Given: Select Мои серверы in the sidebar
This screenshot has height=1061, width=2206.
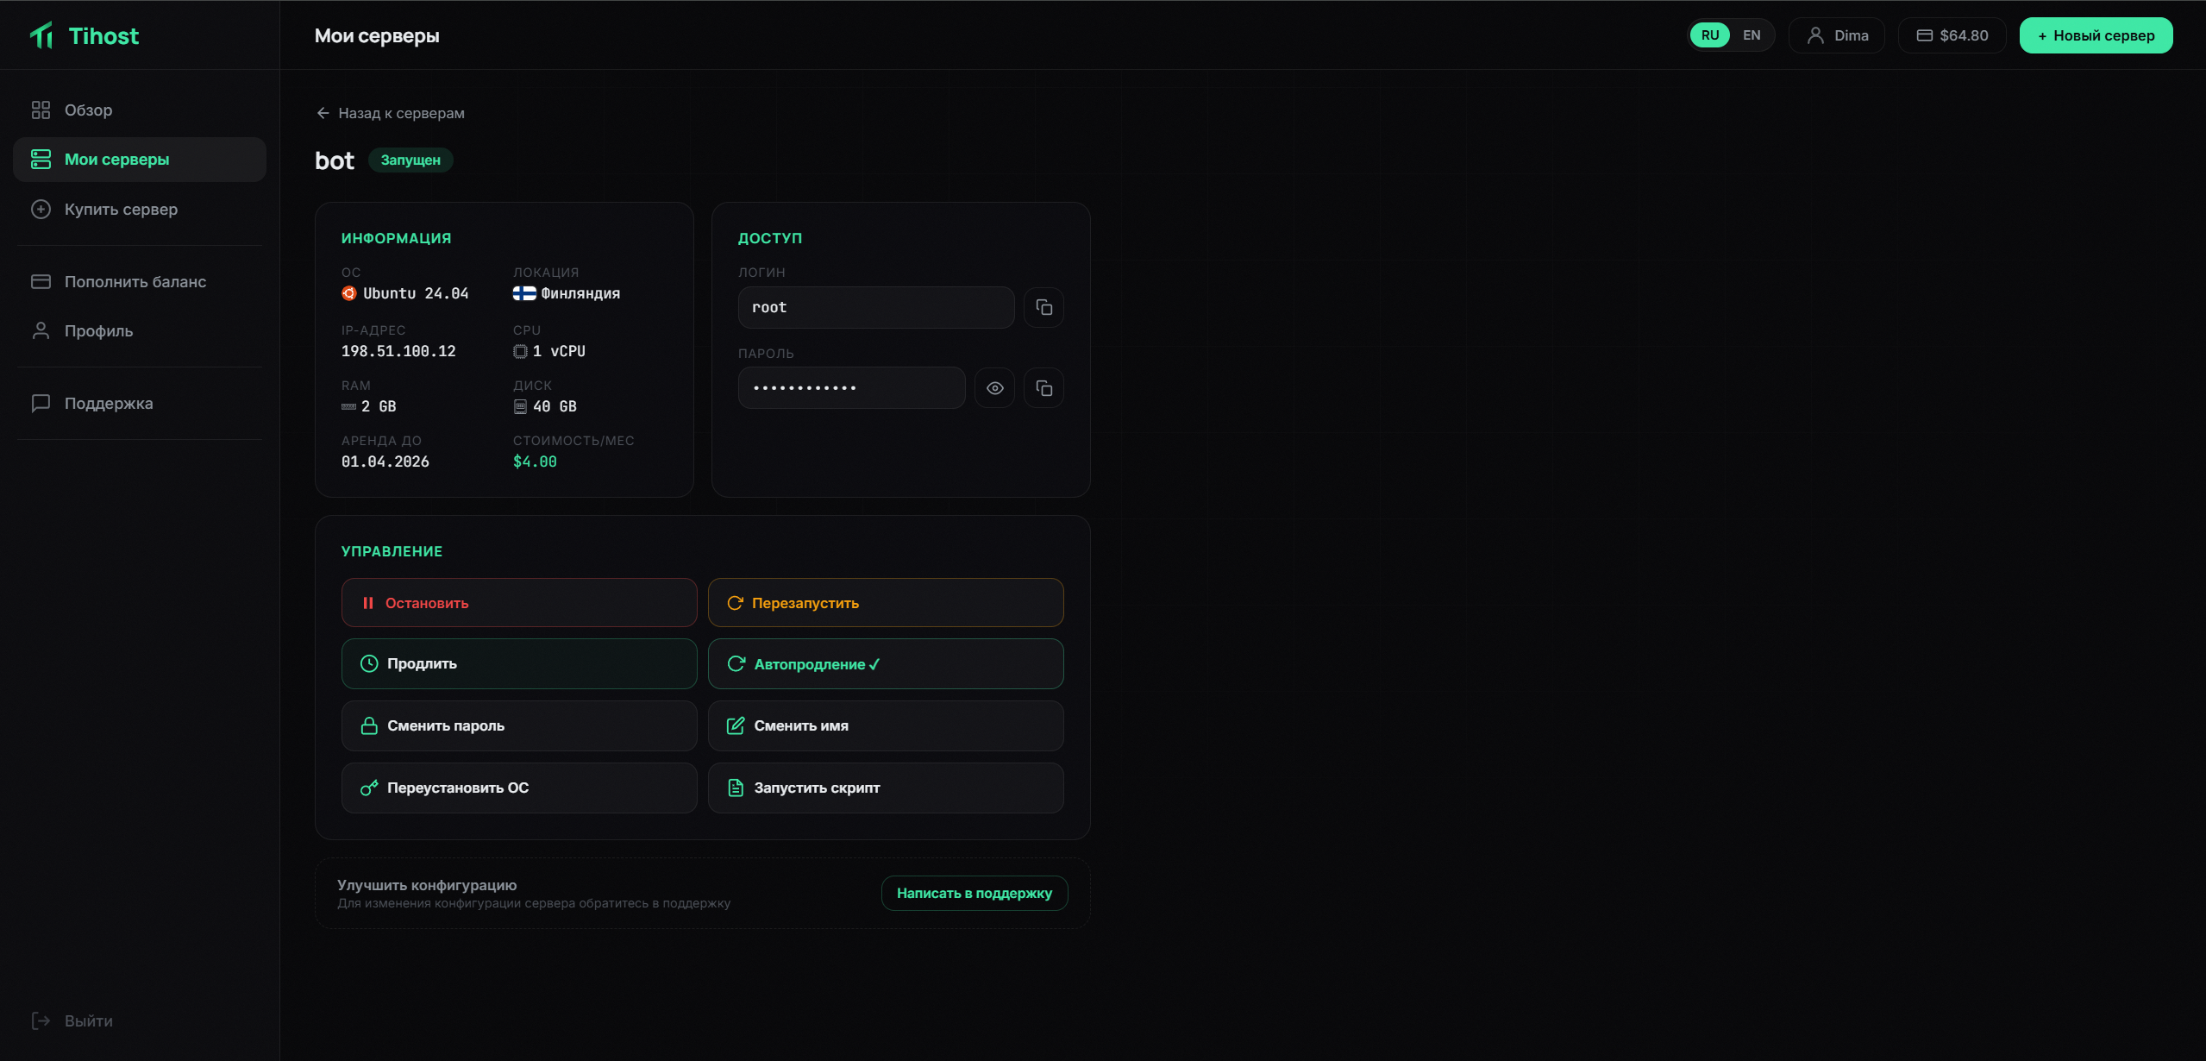Looking at the screenshot, I should click(x=140, y=160).
